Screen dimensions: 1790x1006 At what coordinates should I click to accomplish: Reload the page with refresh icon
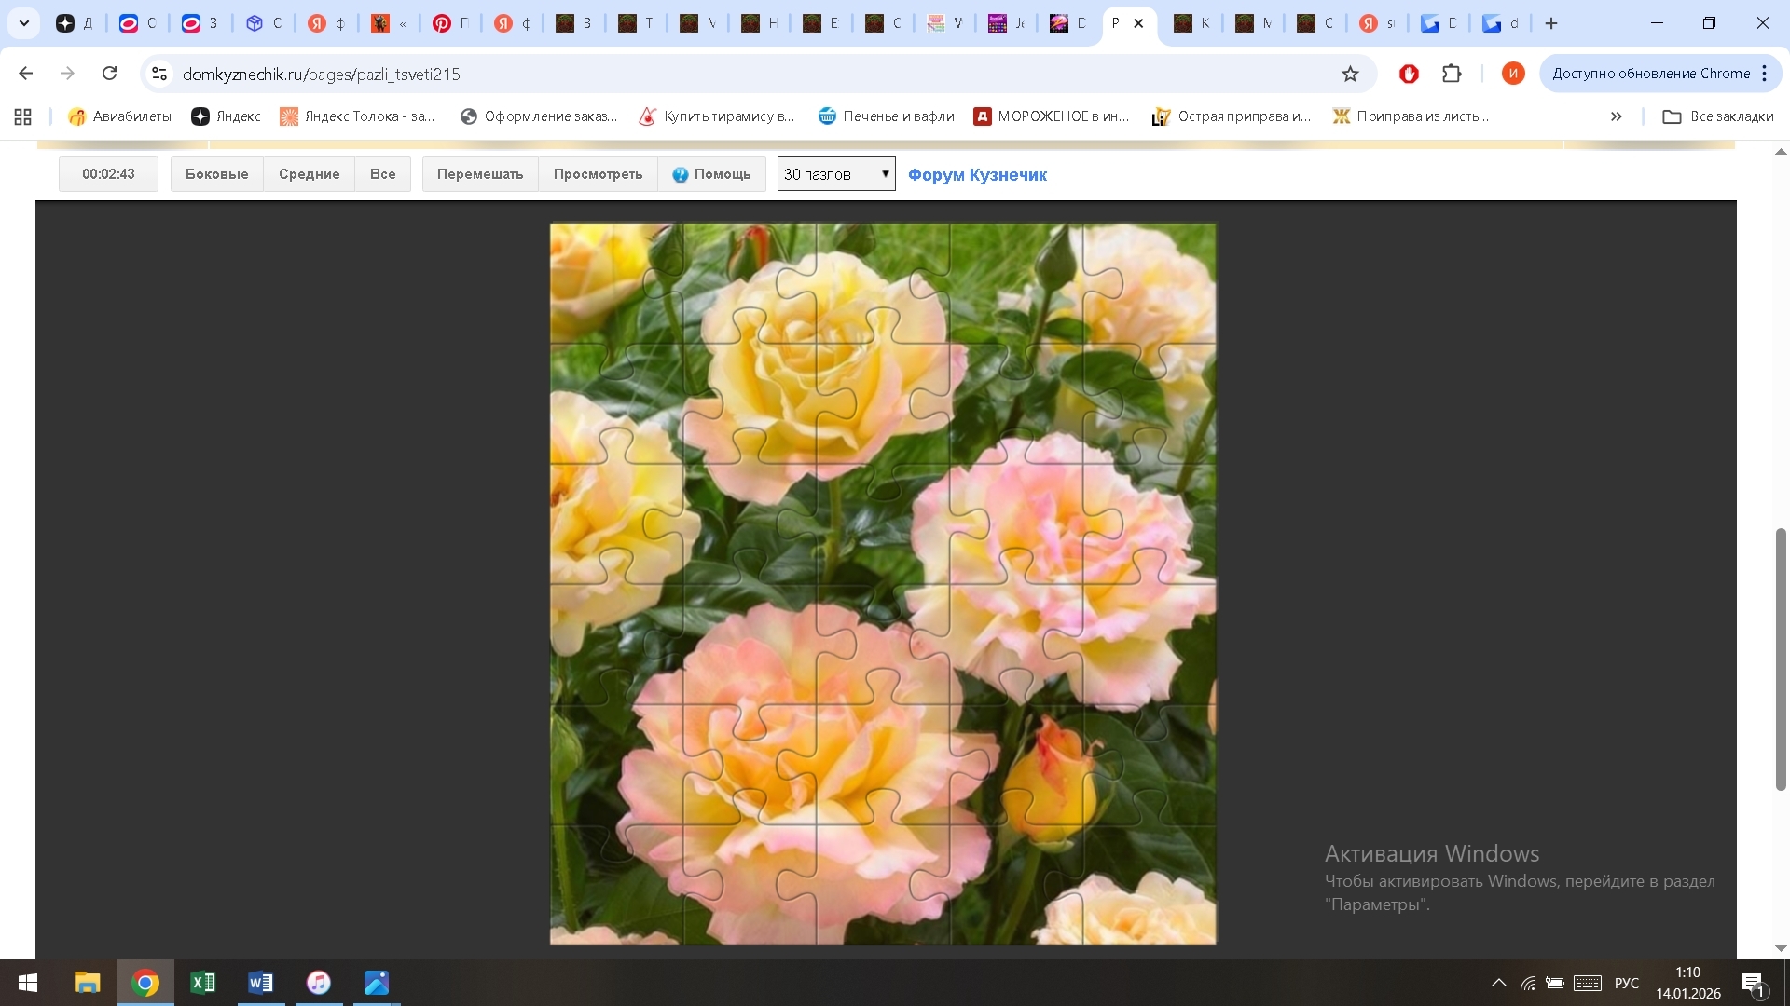click(109, 74)
